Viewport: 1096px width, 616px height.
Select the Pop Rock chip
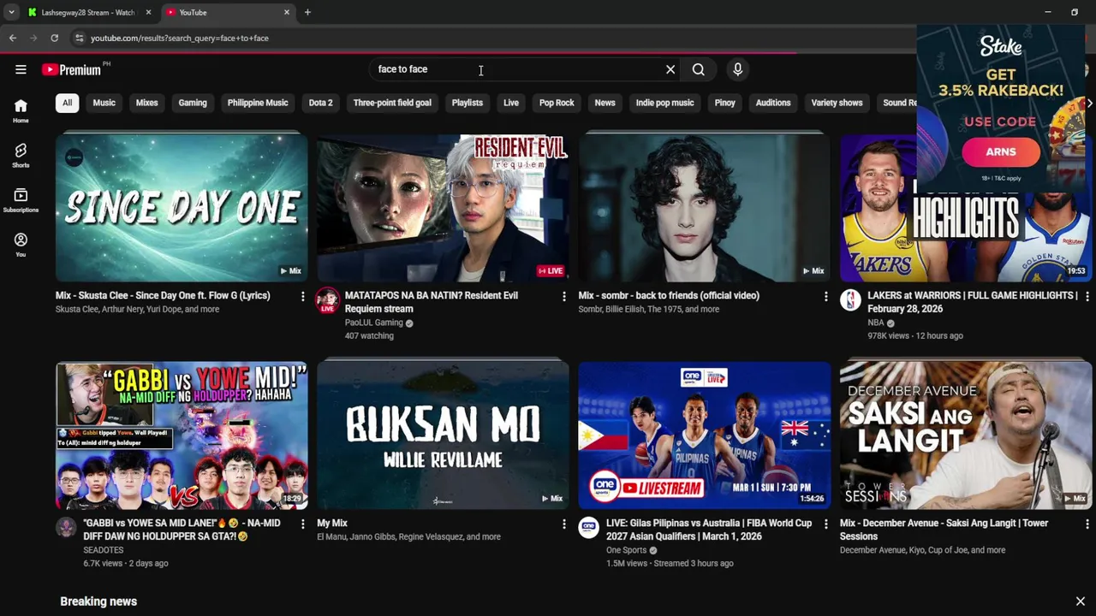tap(557, 103)
